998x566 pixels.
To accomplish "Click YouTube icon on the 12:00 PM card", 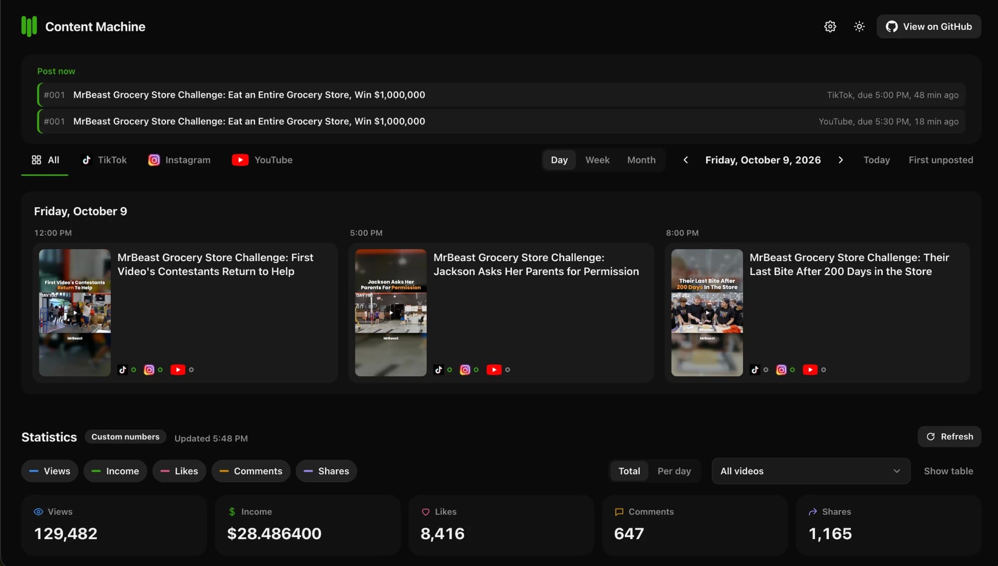I will (178, 370).
